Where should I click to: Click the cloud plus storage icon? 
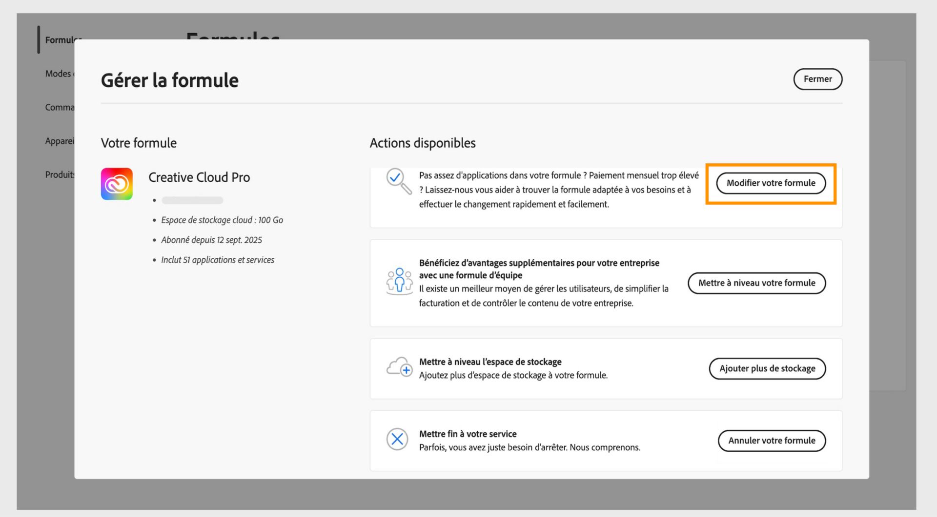399,367
